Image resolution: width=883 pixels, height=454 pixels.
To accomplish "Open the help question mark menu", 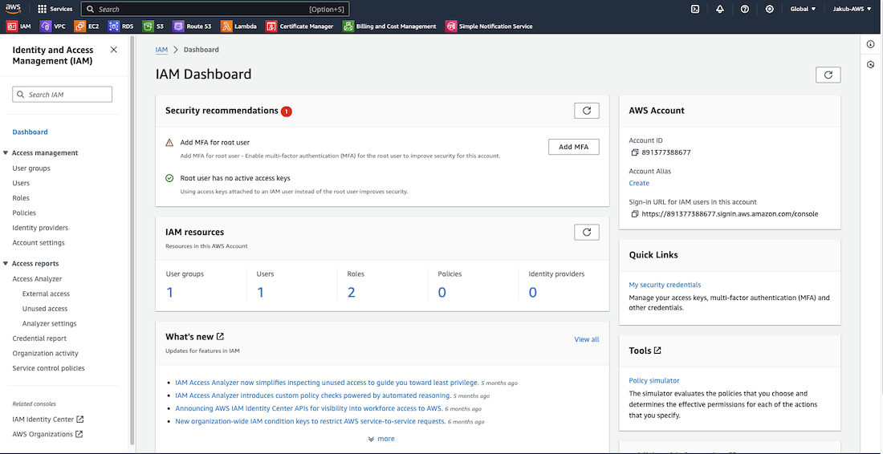I will point(744,9).
